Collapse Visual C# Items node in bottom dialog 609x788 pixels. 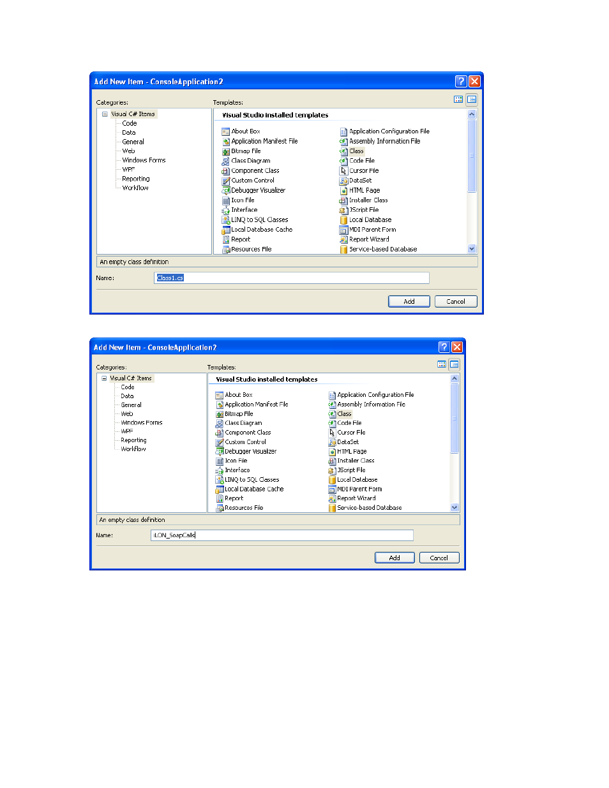point(104,378)
